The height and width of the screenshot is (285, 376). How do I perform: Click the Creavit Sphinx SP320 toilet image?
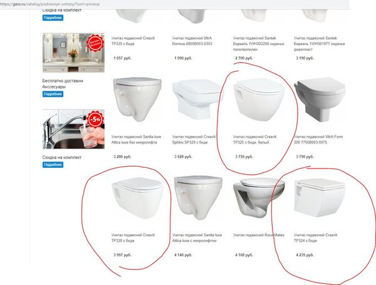(197, 99)
